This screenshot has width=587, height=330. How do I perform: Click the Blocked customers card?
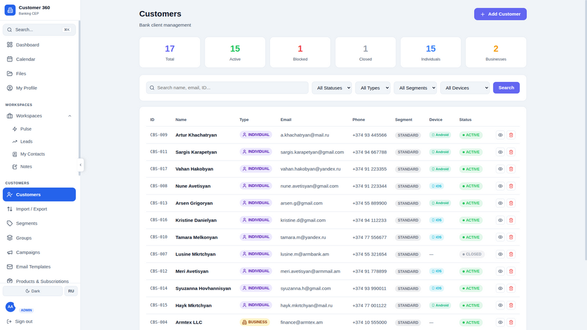300,52
